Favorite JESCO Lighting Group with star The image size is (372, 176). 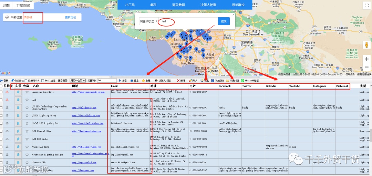coord(27,115)
